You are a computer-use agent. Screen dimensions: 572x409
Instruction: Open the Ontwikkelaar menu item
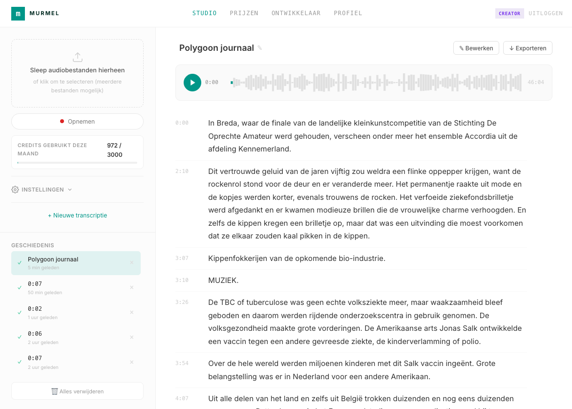pyautogui.click(x=296, y=13)
